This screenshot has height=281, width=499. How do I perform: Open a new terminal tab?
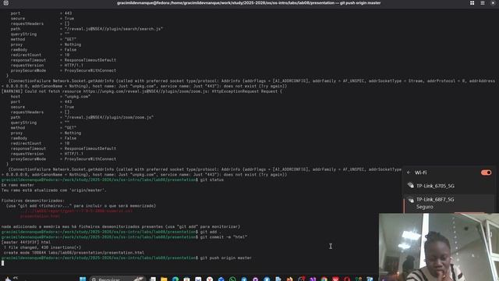(x=5, y=3)
